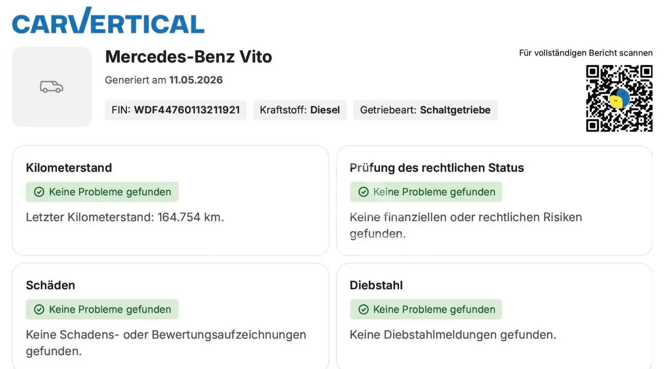
Task: Click checkmark icon under Prüfung des rechtlichen Status
Action: (x=363, y=192)
